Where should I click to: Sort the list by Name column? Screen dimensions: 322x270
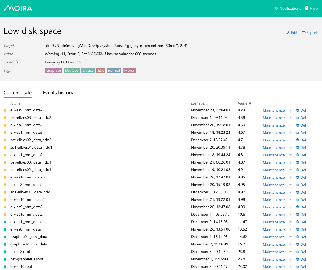click(15, 103)
